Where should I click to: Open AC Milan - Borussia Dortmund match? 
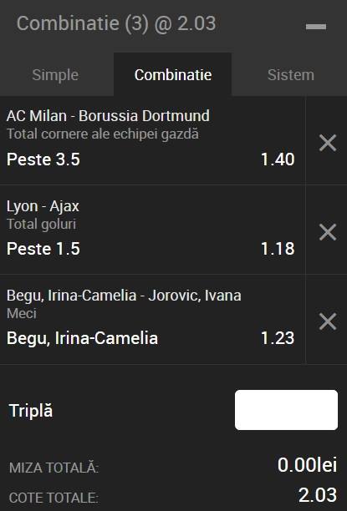click(108, 116)
